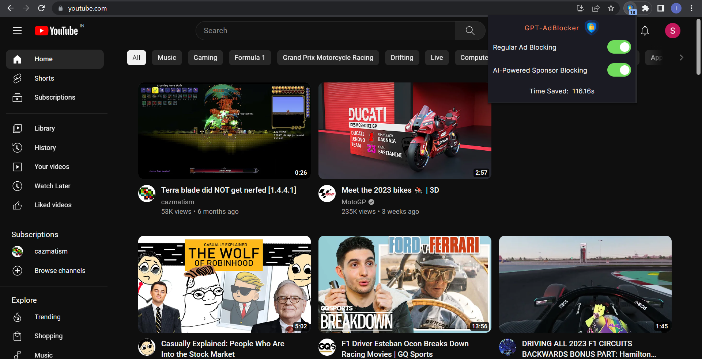This screenshot has width=702, height=359.
Task: Click the MotoGP channel name
Action: pyautogui.click(x=354, y=202)
